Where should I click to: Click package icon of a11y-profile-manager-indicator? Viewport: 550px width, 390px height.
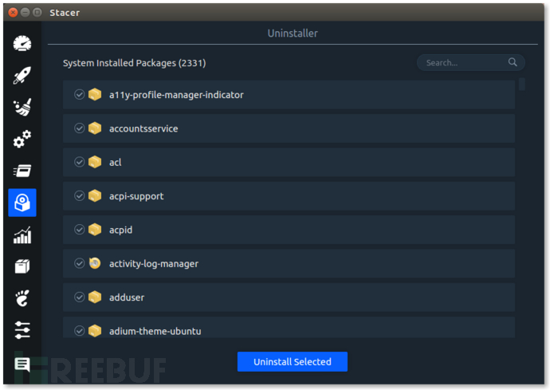pos(95,94)
